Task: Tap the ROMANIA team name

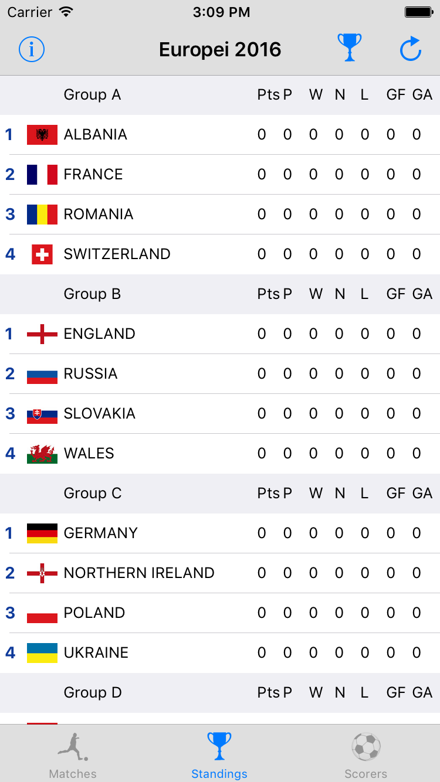Action: pos(99,215)
